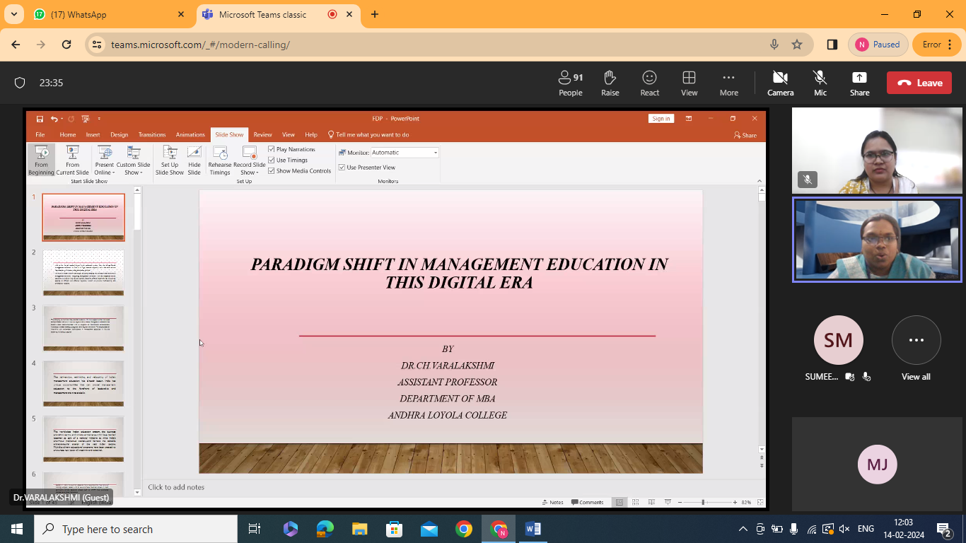The height and width of the screenshot is (543, 966).
Task: Expand the Chrome tab search dropdown
Action: pos(13,14)
